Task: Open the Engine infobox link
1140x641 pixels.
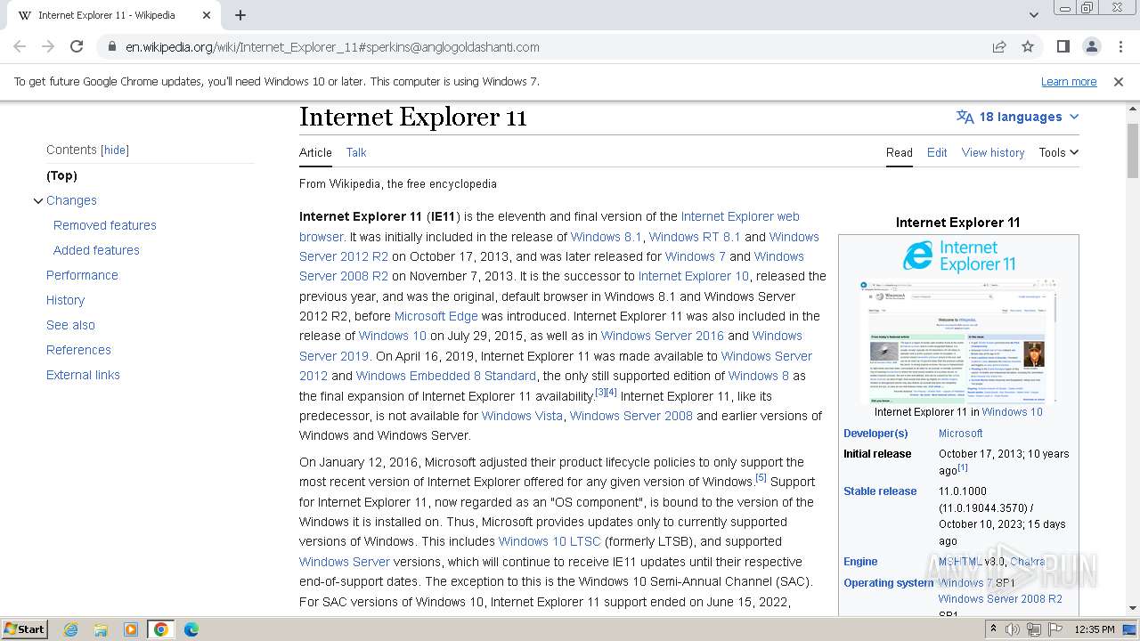Action: pyautogui.click(x=860, y=562)
